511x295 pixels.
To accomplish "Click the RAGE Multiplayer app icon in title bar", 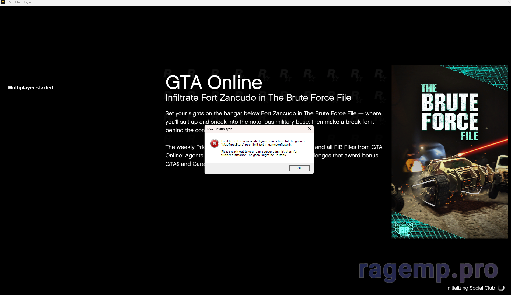I will [3, 2].
